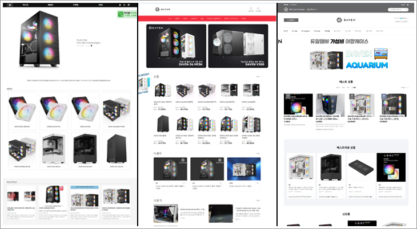Open the news card with the blue header strip on the left page
Image resolution: width=417 pixels, height=229 pixels.
[85, 202]
